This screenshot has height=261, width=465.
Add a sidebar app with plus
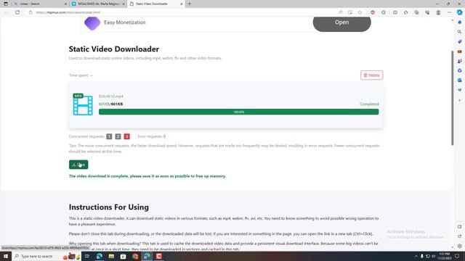pos(459,100)
